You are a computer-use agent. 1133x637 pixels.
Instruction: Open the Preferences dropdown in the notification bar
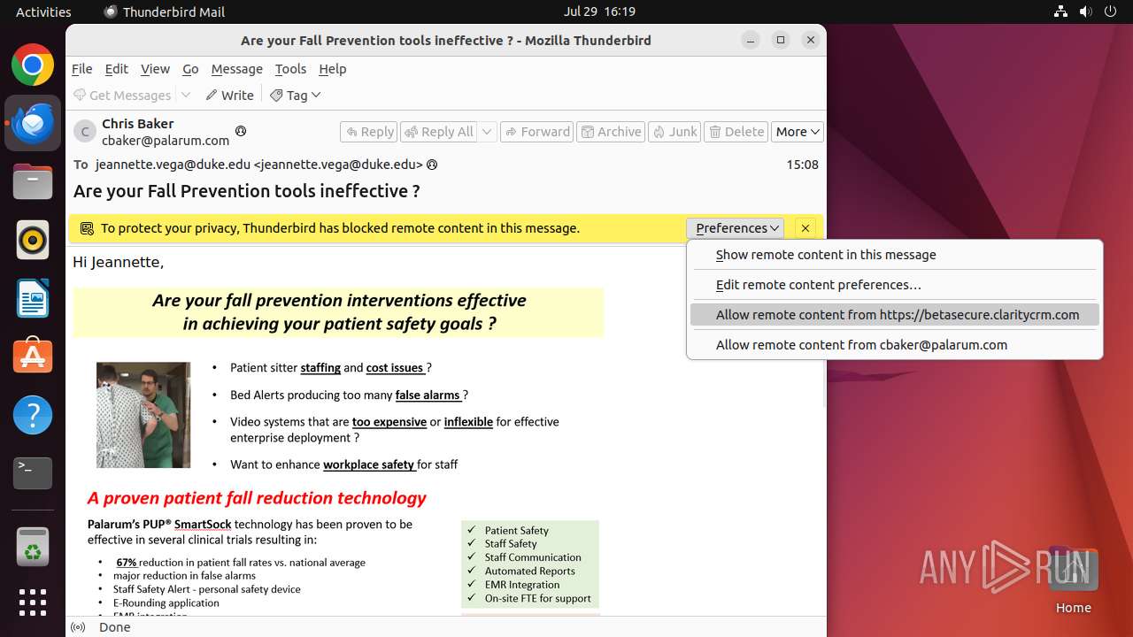pos(737,228)
